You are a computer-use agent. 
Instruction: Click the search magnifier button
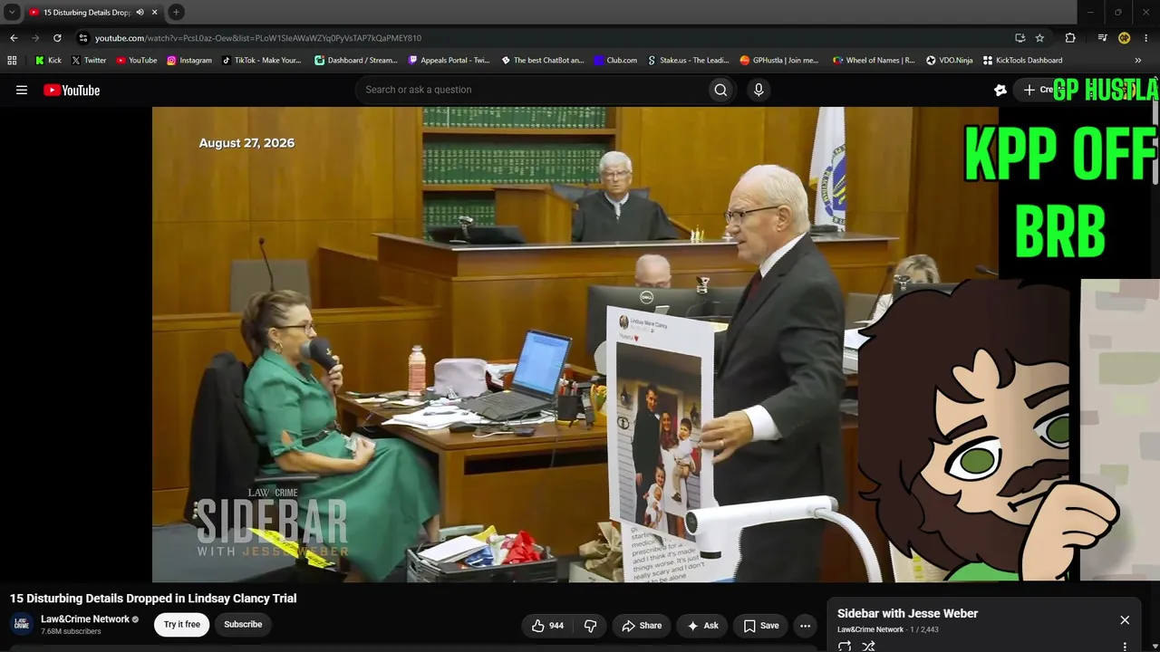tap(720, 90)
